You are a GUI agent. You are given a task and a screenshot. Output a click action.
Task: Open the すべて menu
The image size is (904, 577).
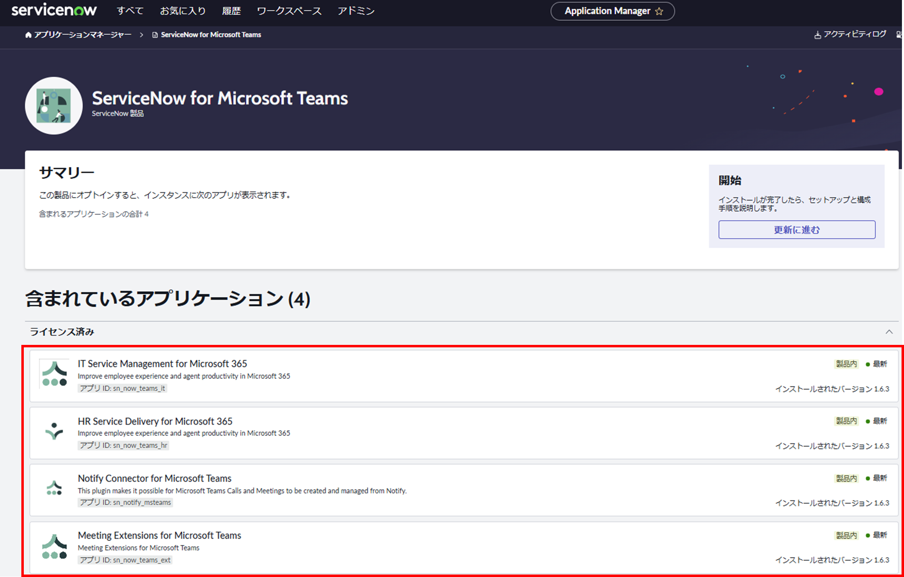tap(130, 11)
